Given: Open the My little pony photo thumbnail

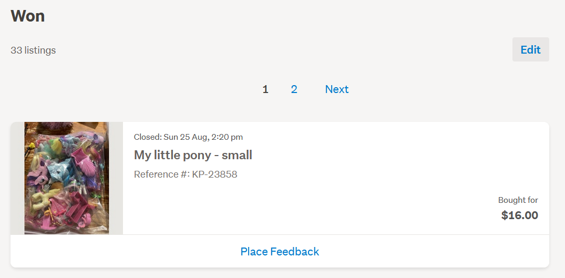Looking at the screenshot, I should click(67, 178).
